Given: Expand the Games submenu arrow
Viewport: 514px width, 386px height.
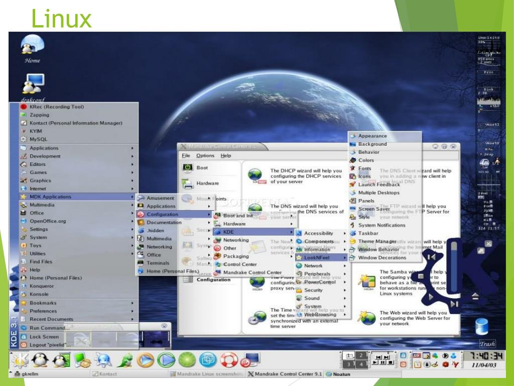Looking at the screenshot, I should [133, 172].
